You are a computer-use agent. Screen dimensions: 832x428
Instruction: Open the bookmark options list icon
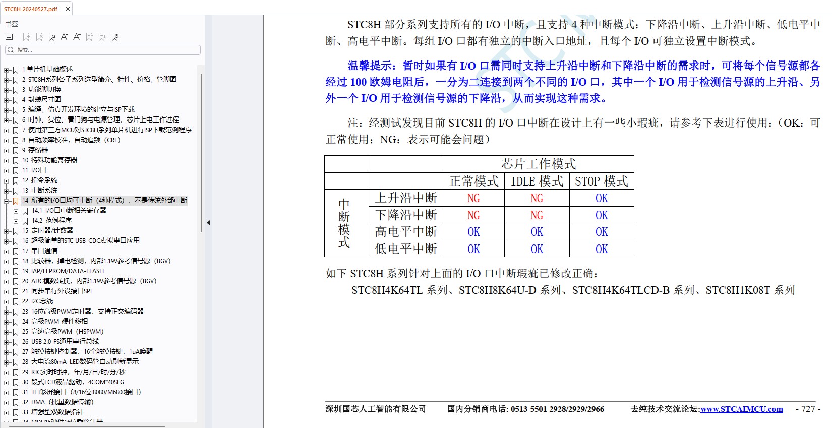(x=9, y=37)
